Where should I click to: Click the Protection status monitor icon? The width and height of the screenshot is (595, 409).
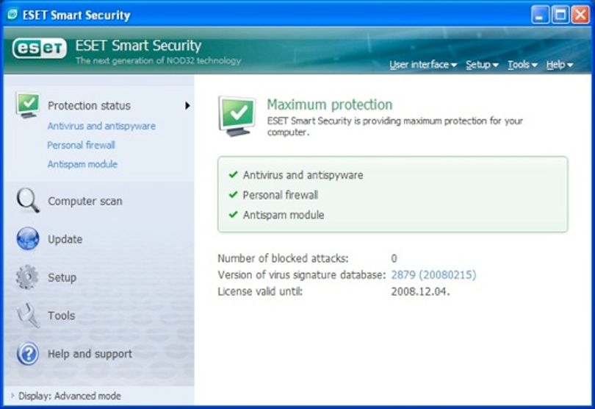[28, 105]
